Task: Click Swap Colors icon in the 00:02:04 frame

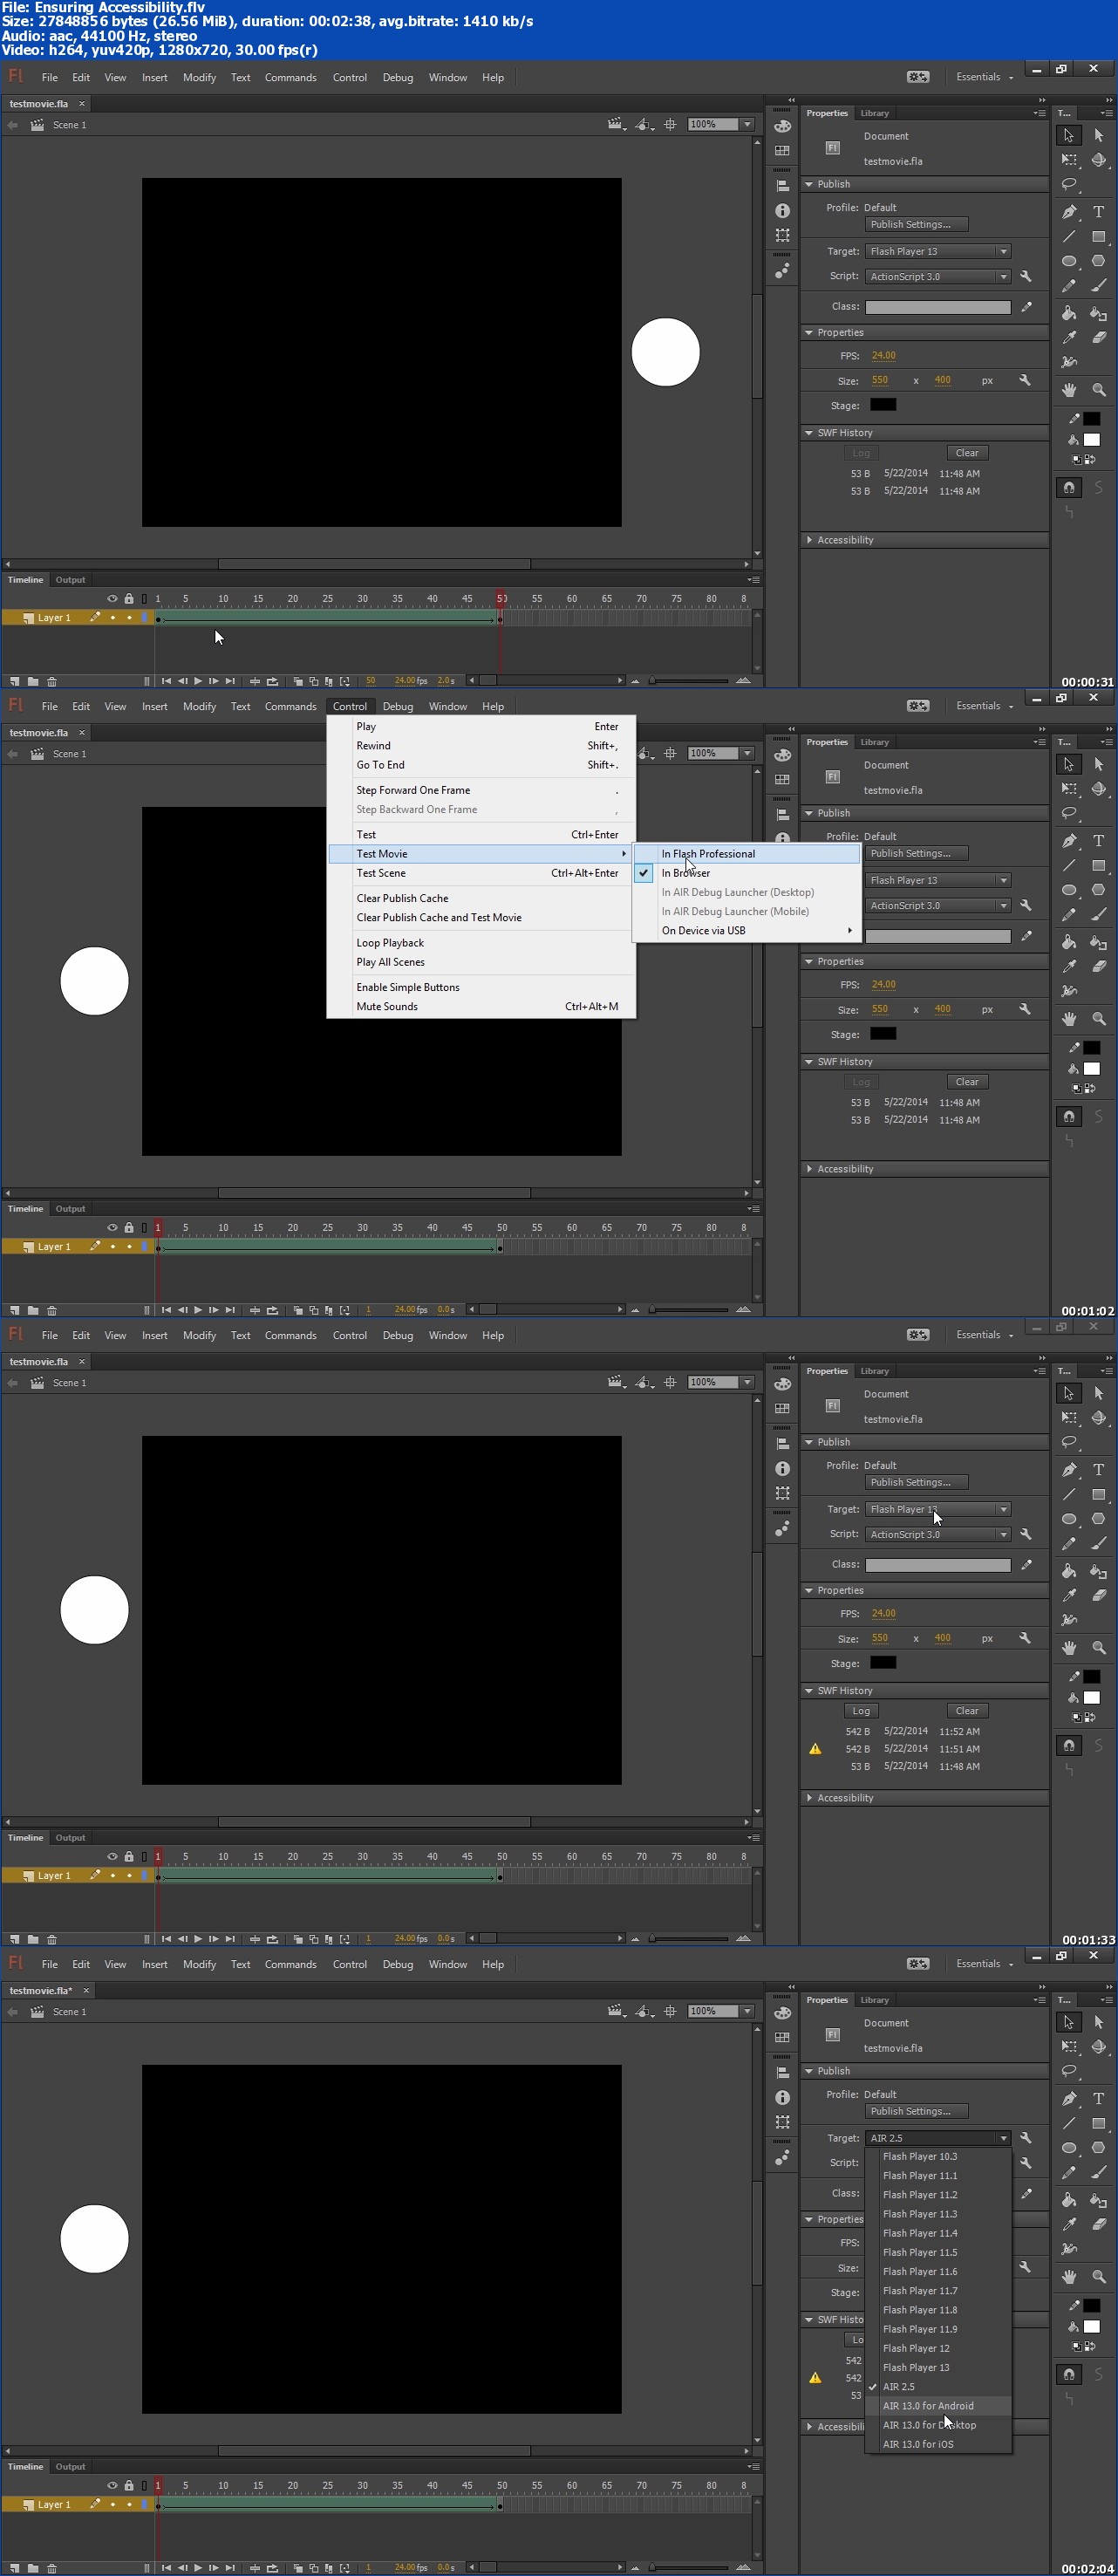Action: coord(1090,2346)
